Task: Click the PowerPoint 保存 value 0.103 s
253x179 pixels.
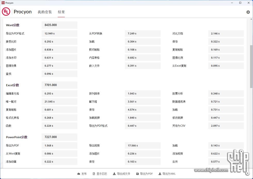Action: 143,162
